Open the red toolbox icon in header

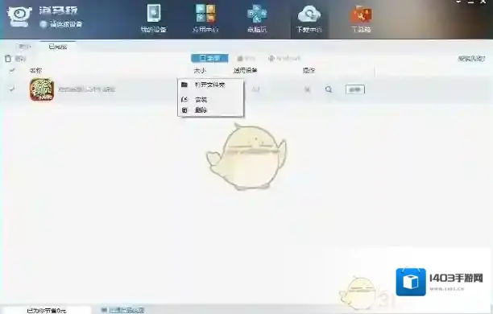point(361,14)
